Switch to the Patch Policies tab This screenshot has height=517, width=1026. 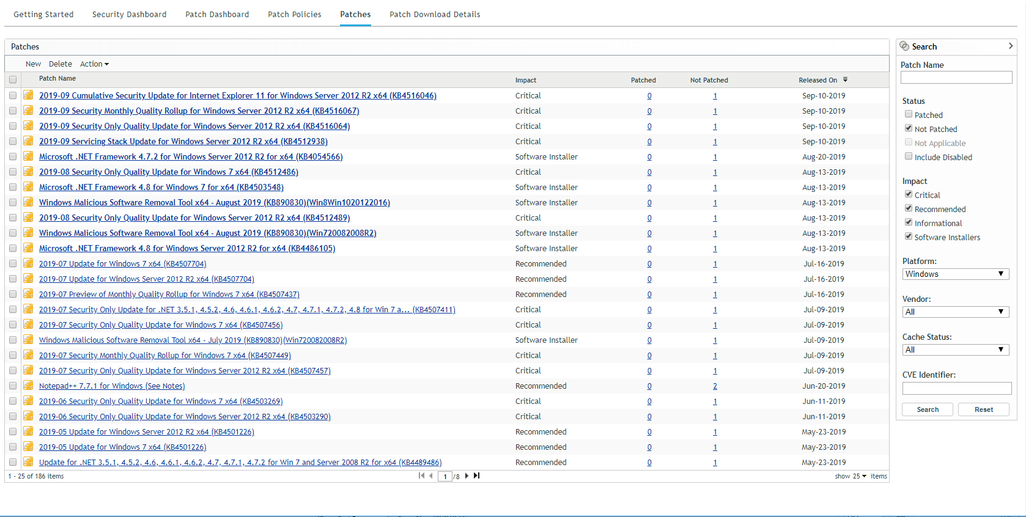pyautogui.click(x=294, y=14)
